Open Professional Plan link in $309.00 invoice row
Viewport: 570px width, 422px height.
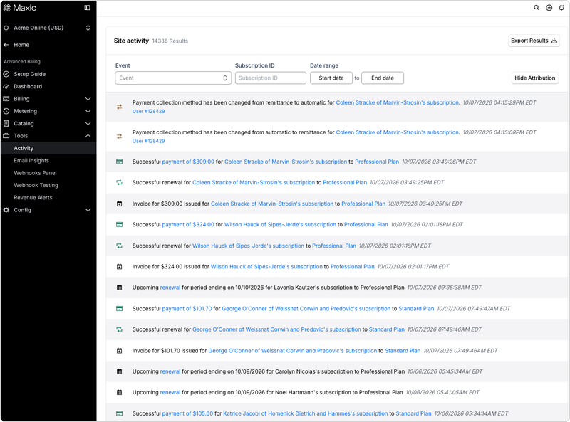363,204
